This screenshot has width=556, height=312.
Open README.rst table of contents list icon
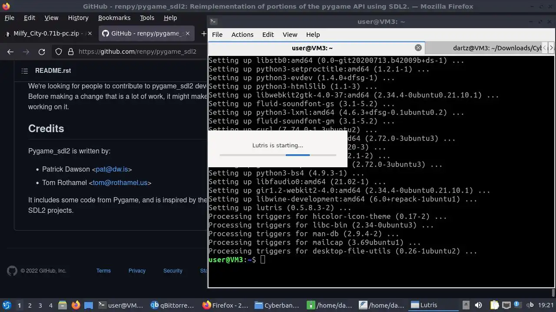(x=25, y=71)
